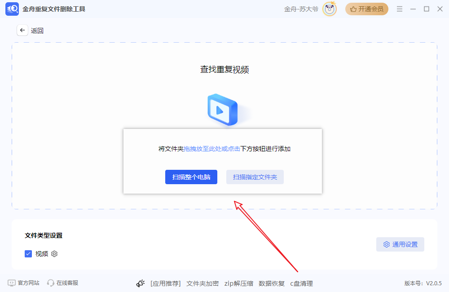The width and height of the screenshot is (449, 292).
Task: Uncheck the 视频 checkbox
Action: click(x=28, y=254)
